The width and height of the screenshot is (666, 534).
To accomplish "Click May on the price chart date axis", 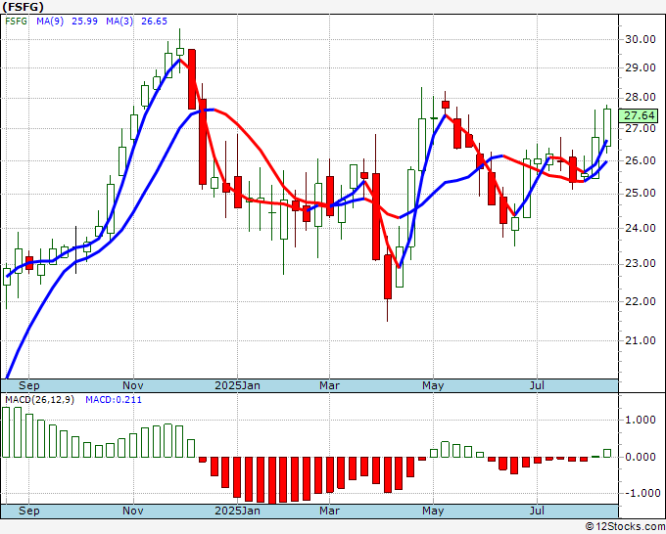I will coord(433,385).
